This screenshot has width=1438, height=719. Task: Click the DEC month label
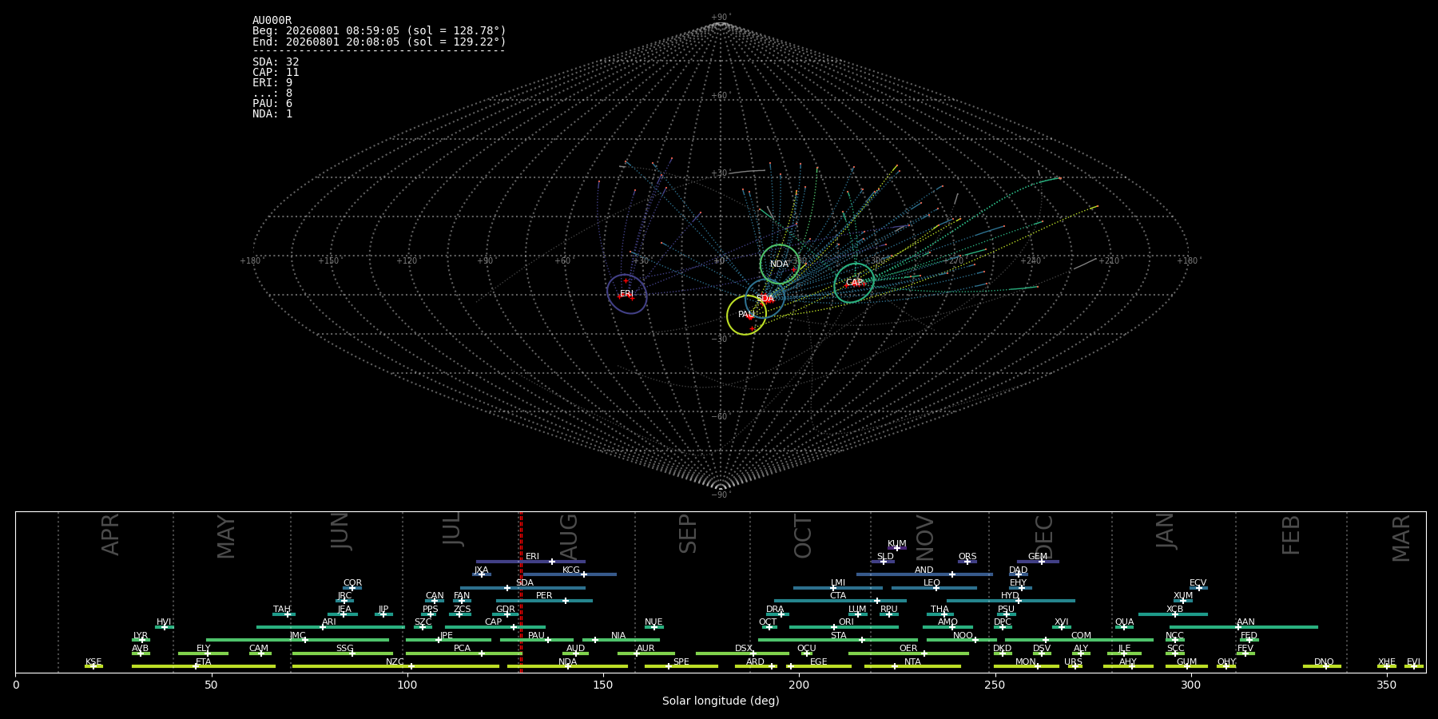point(1044,537)
